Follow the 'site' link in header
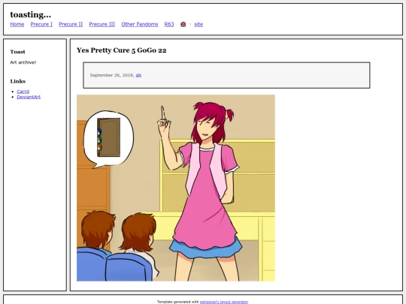This screenshot has height=304, width=406. 198,24
